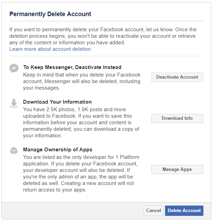Click the 2.5K photos and 1.9K posts description
This screenshot has width=213, height=221.
click(x=81, y=123)
